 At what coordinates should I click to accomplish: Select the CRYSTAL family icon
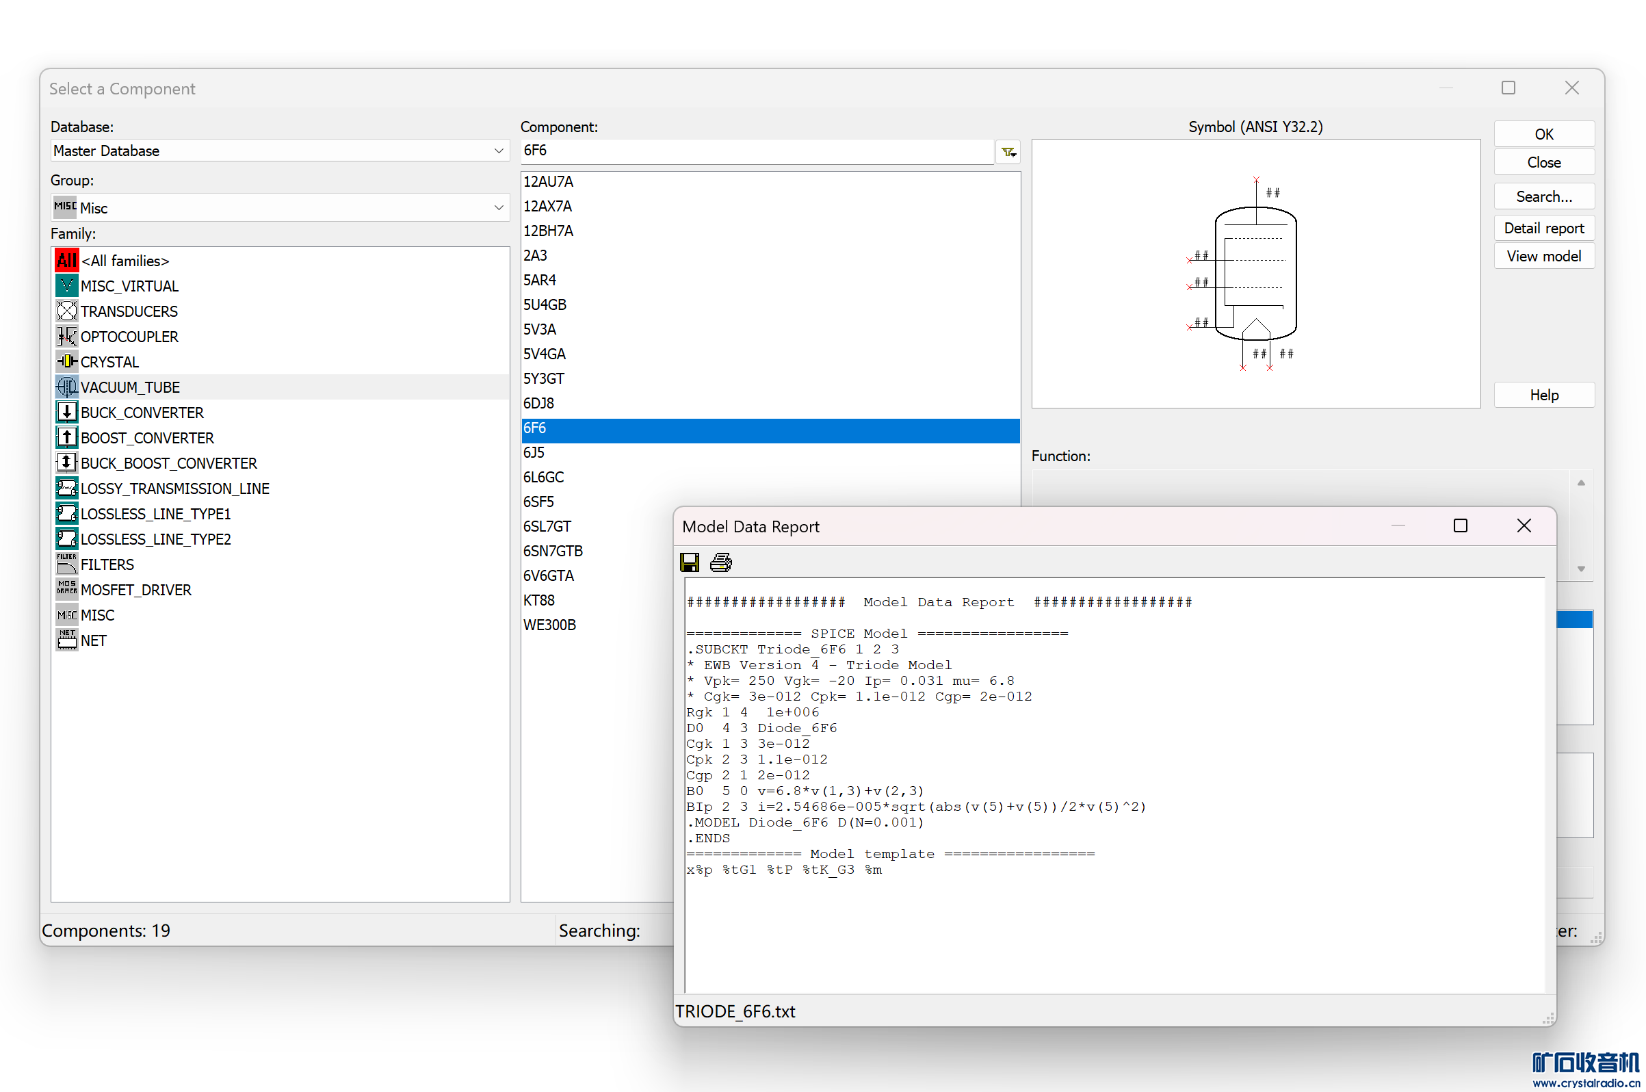point(66,361)
